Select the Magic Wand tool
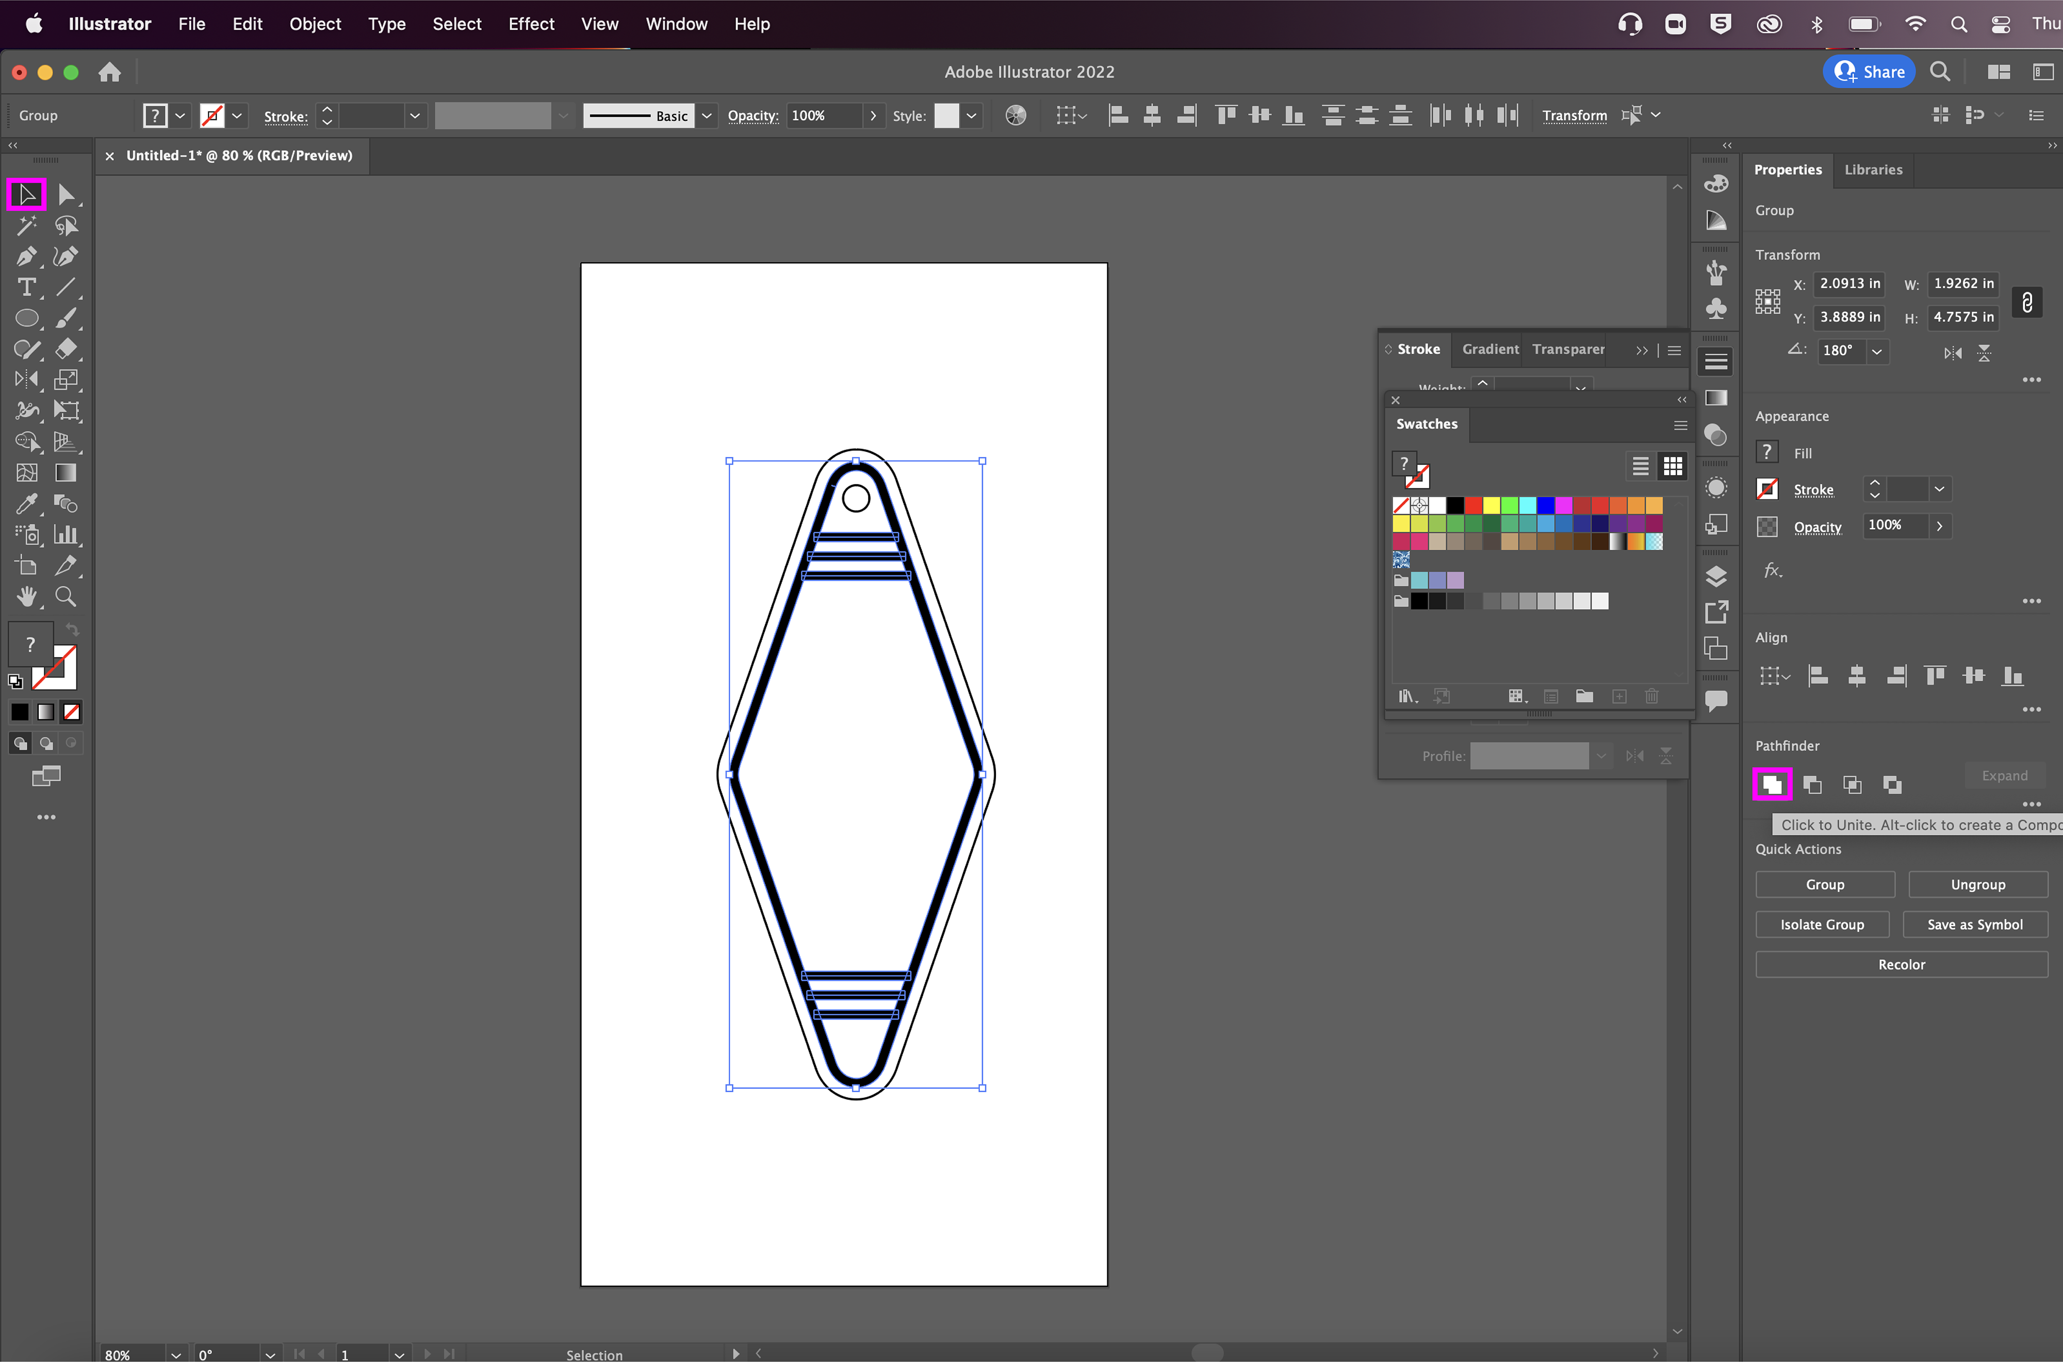The image size is (2063, 1362). (x=26, y=226)
